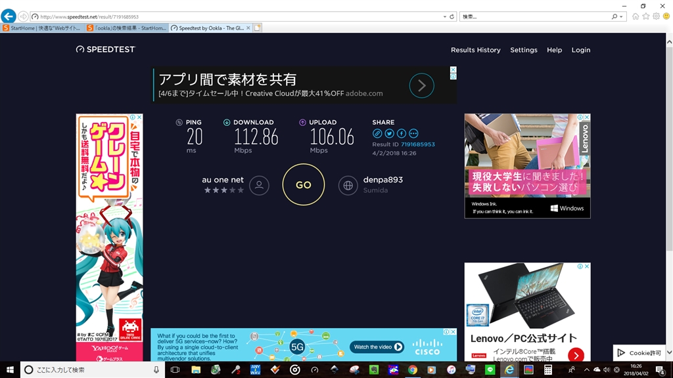673x378 pixels.
Task: Click the Cortana search box
Action: [92, 369]
